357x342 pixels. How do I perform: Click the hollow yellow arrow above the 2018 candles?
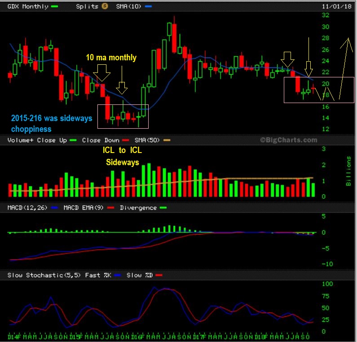click(287, 59)
